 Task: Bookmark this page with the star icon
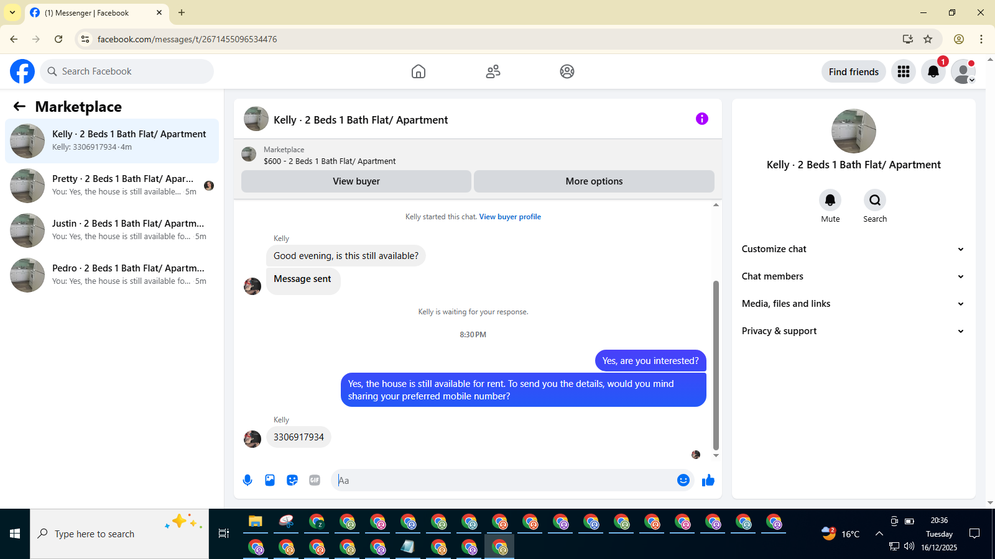(928, 39)
